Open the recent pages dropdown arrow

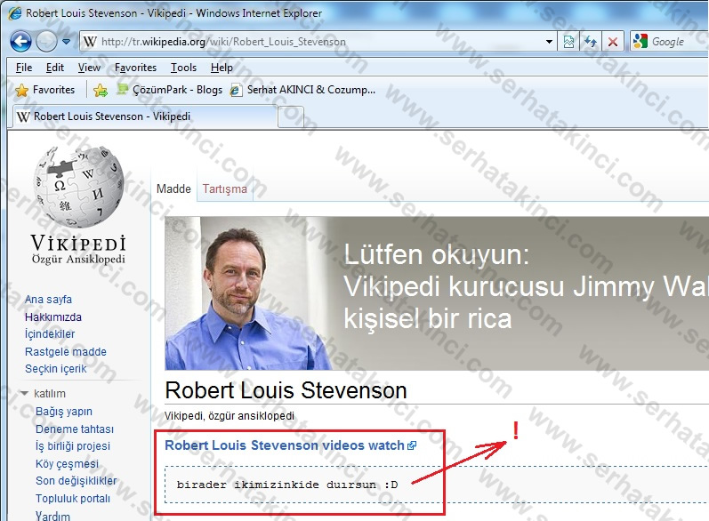pos(67,42)
